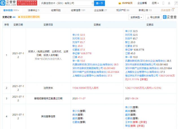Open 曲洁 director link in 变更前 column
178x129 pixels.
(75, 115)
